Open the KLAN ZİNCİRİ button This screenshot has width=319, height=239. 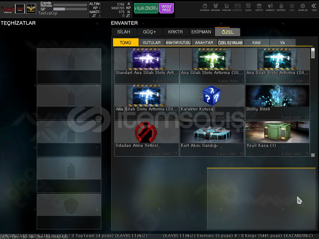[x=146, y=8]
